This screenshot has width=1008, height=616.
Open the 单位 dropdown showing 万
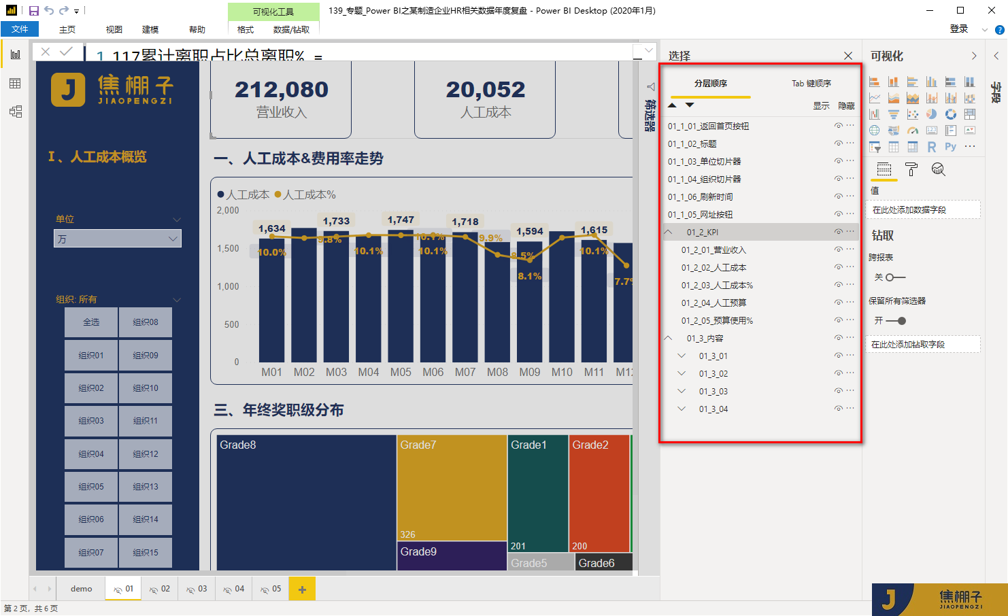pos(118,239)
